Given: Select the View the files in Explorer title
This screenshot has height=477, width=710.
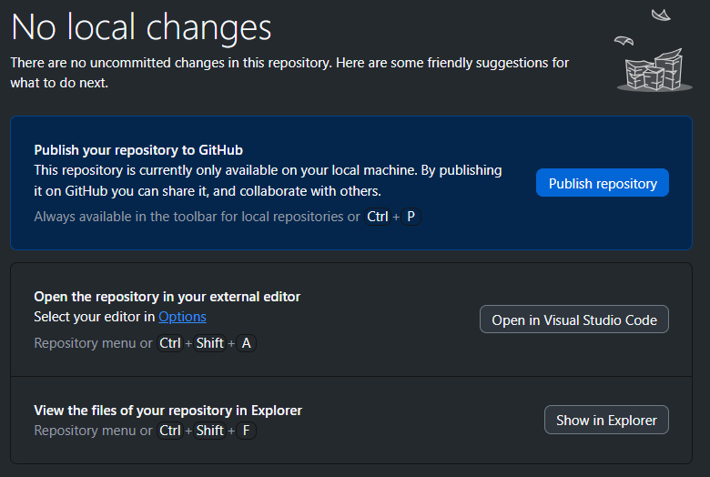Looking at the screenshot, I should [167, 411].
